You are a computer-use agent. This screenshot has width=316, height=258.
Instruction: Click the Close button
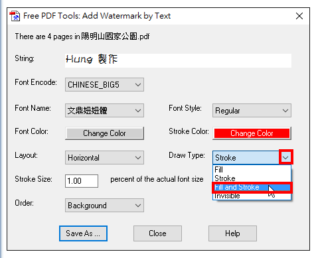coord(157,233)
